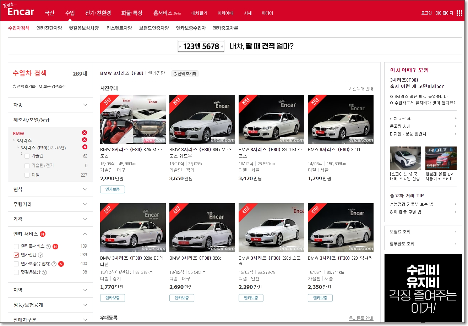
Task: Remove the BMW filter with red X
Action: [85, 133]
